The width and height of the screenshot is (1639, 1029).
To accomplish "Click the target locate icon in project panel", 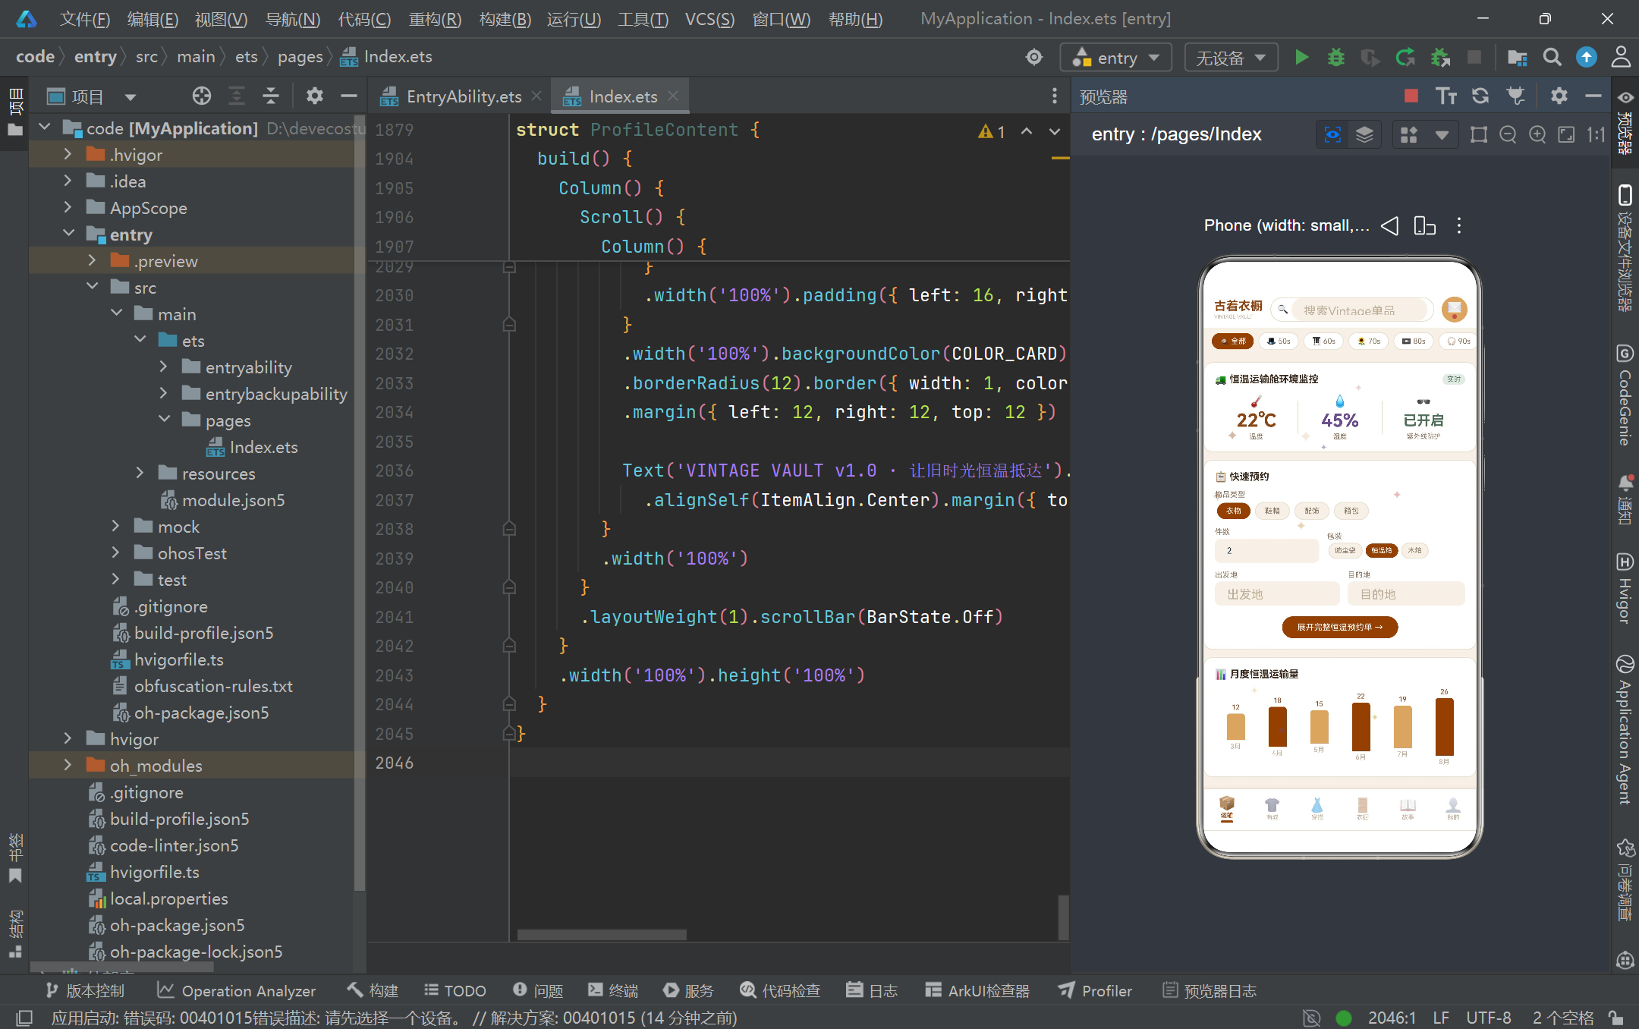I will coord(202,96).
